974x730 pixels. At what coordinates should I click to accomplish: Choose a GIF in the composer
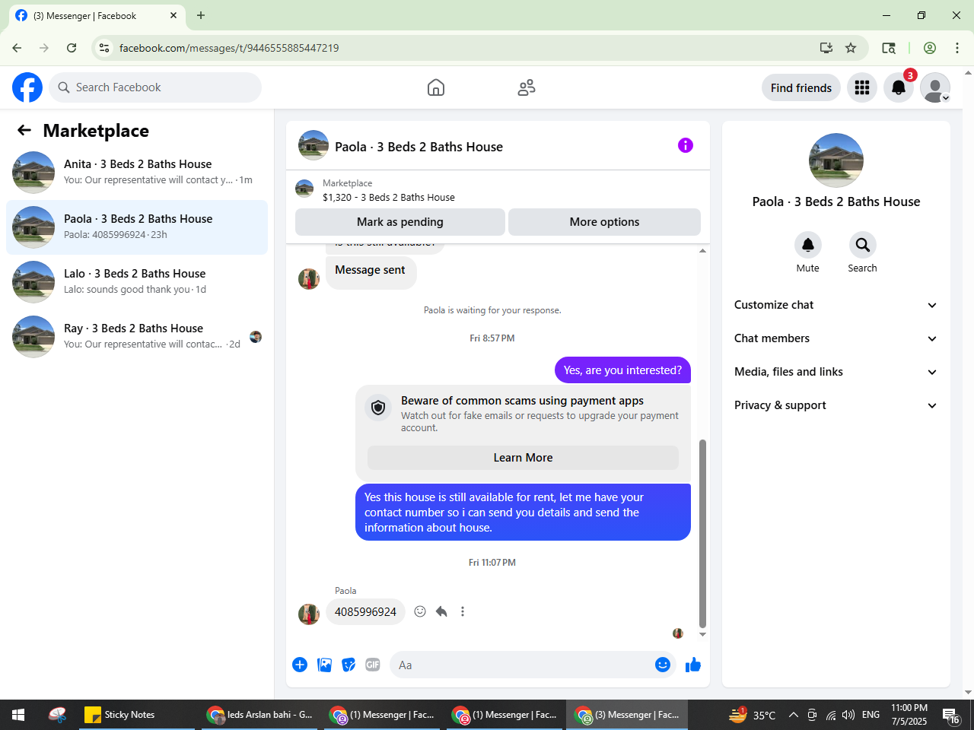pos(373,665)
